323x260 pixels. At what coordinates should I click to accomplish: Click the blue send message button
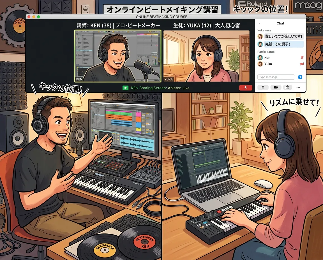click(300, 77)
